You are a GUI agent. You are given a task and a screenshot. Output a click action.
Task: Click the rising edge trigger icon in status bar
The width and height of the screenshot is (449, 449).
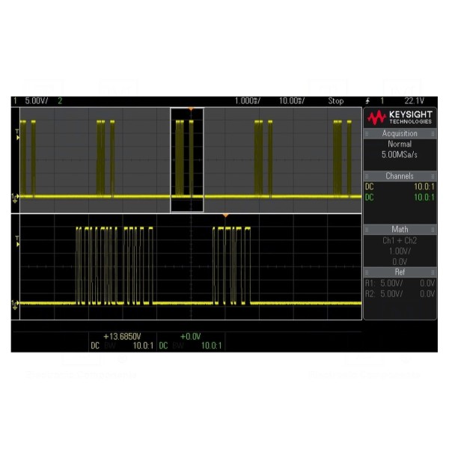pos(367,101)
